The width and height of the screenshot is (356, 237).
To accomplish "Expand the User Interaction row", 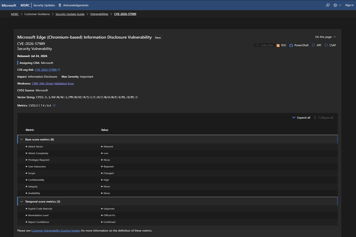I will coord(36,166).
